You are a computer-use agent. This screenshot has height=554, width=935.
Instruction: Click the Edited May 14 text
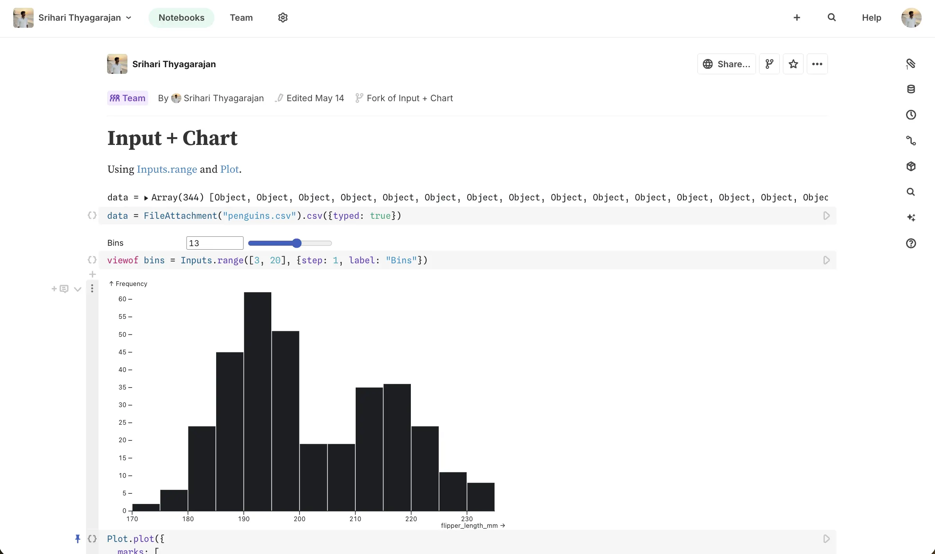click(x=315, y=98)
